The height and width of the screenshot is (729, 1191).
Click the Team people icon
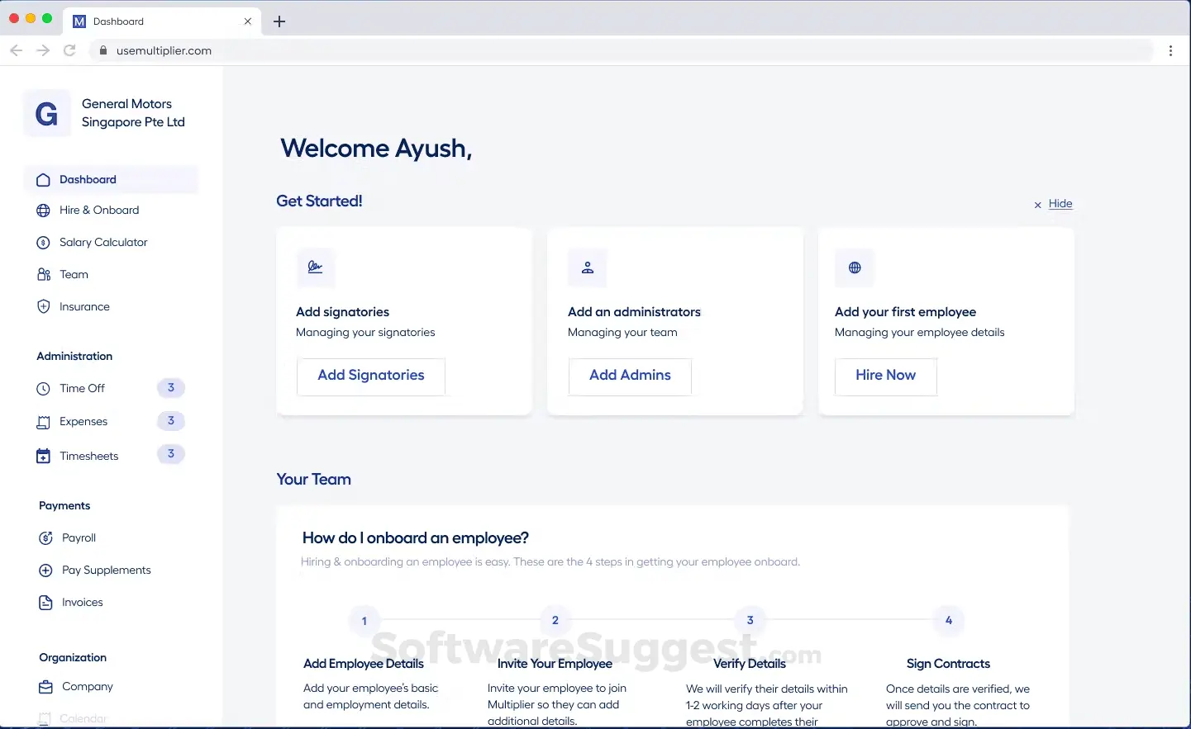[x=43, y=275]
